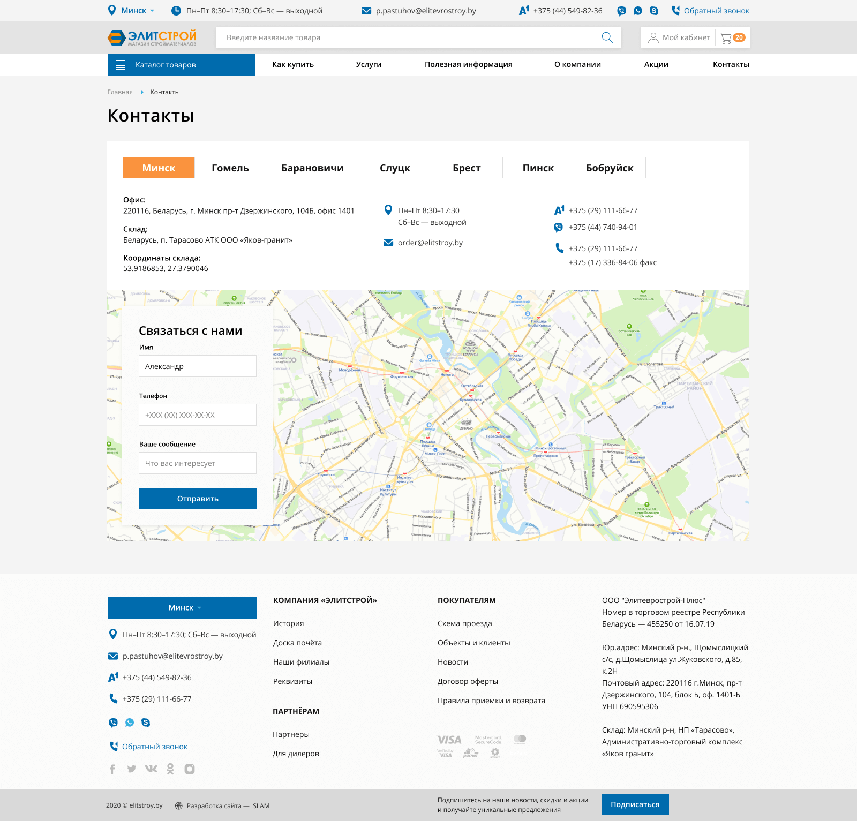Viewport: 857px width, 821px height.
Task: Open the Услуги menu item
Action: click(x=369, y=64)
